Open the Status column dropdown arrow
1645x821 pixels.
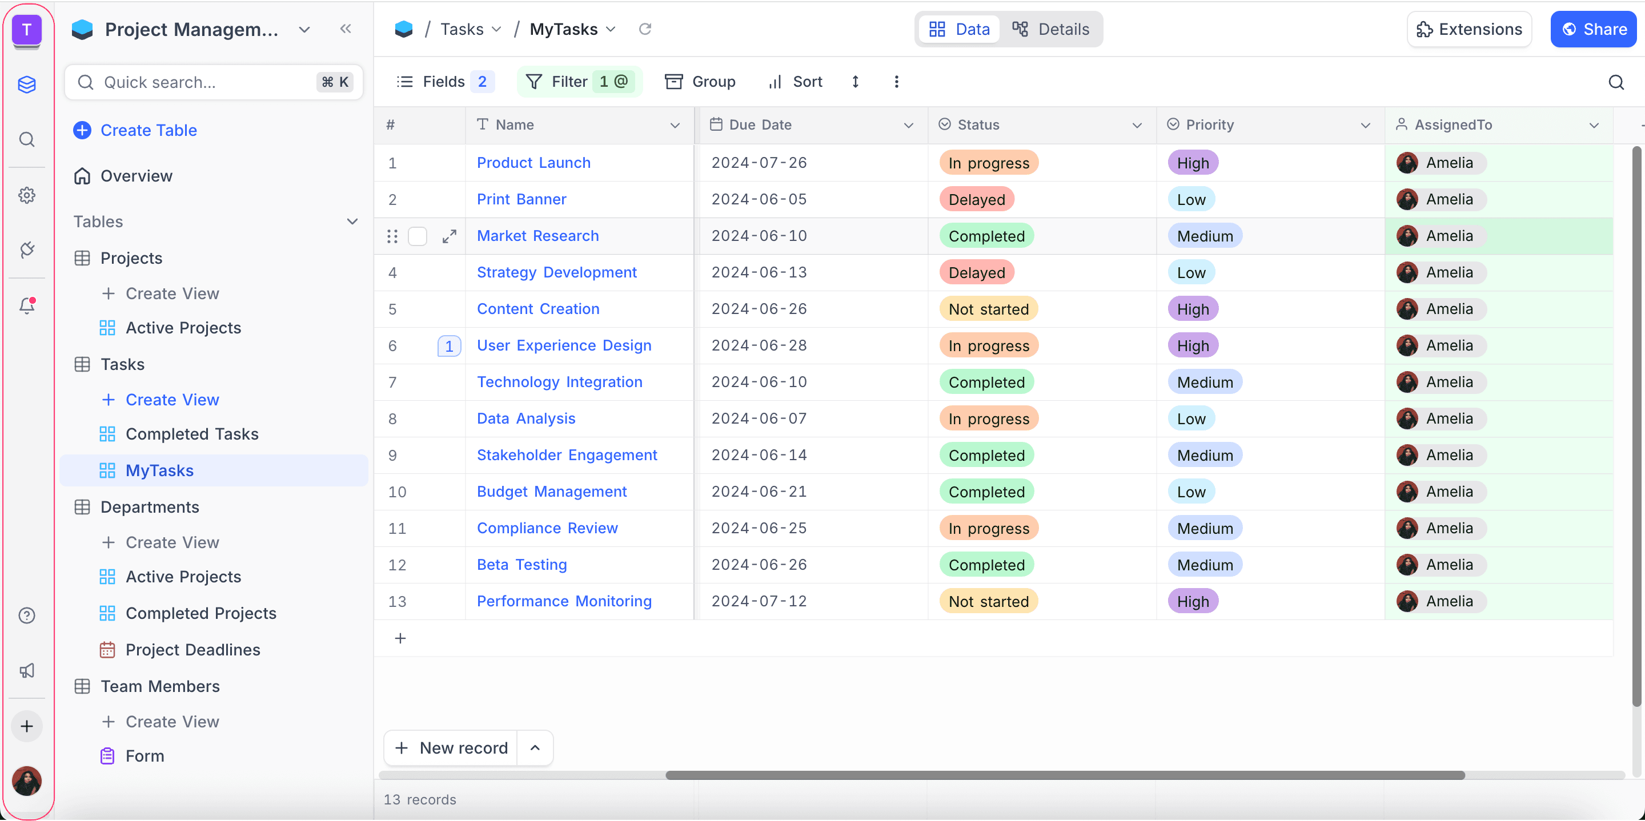(1137, 125)
